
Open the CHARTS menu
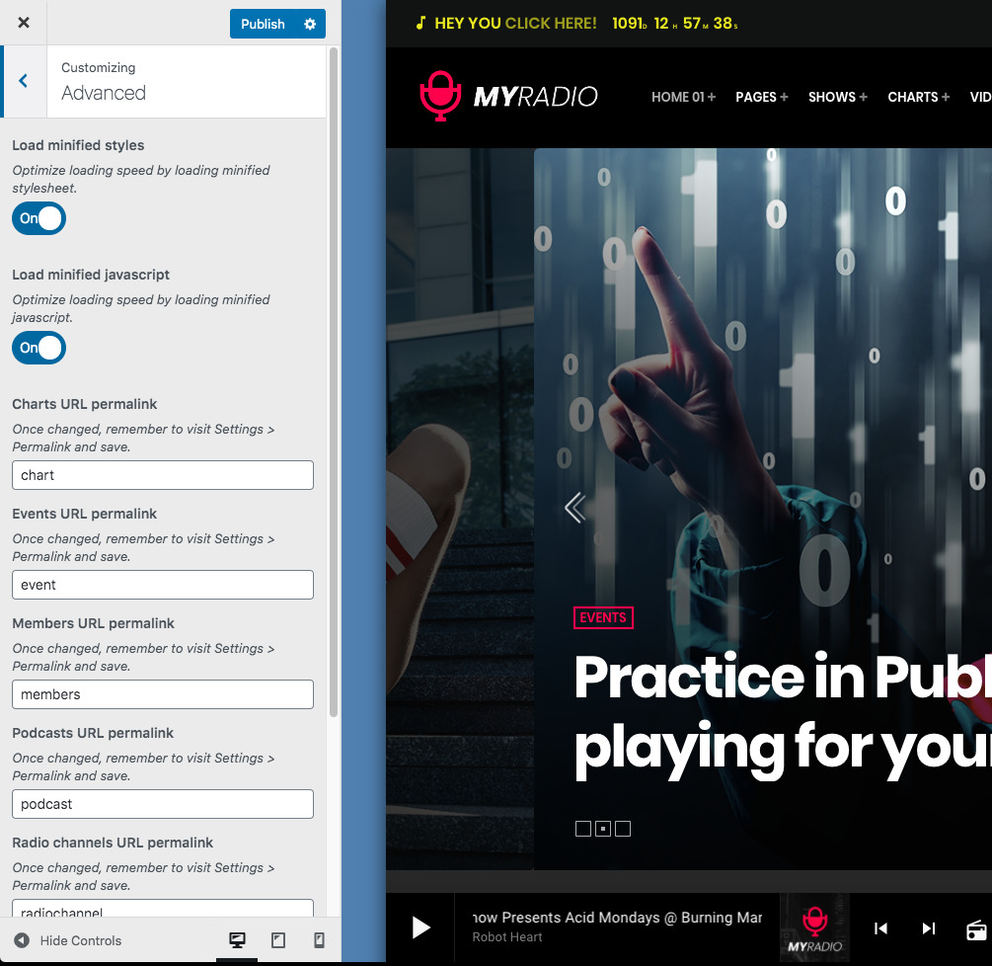point(912,97)
